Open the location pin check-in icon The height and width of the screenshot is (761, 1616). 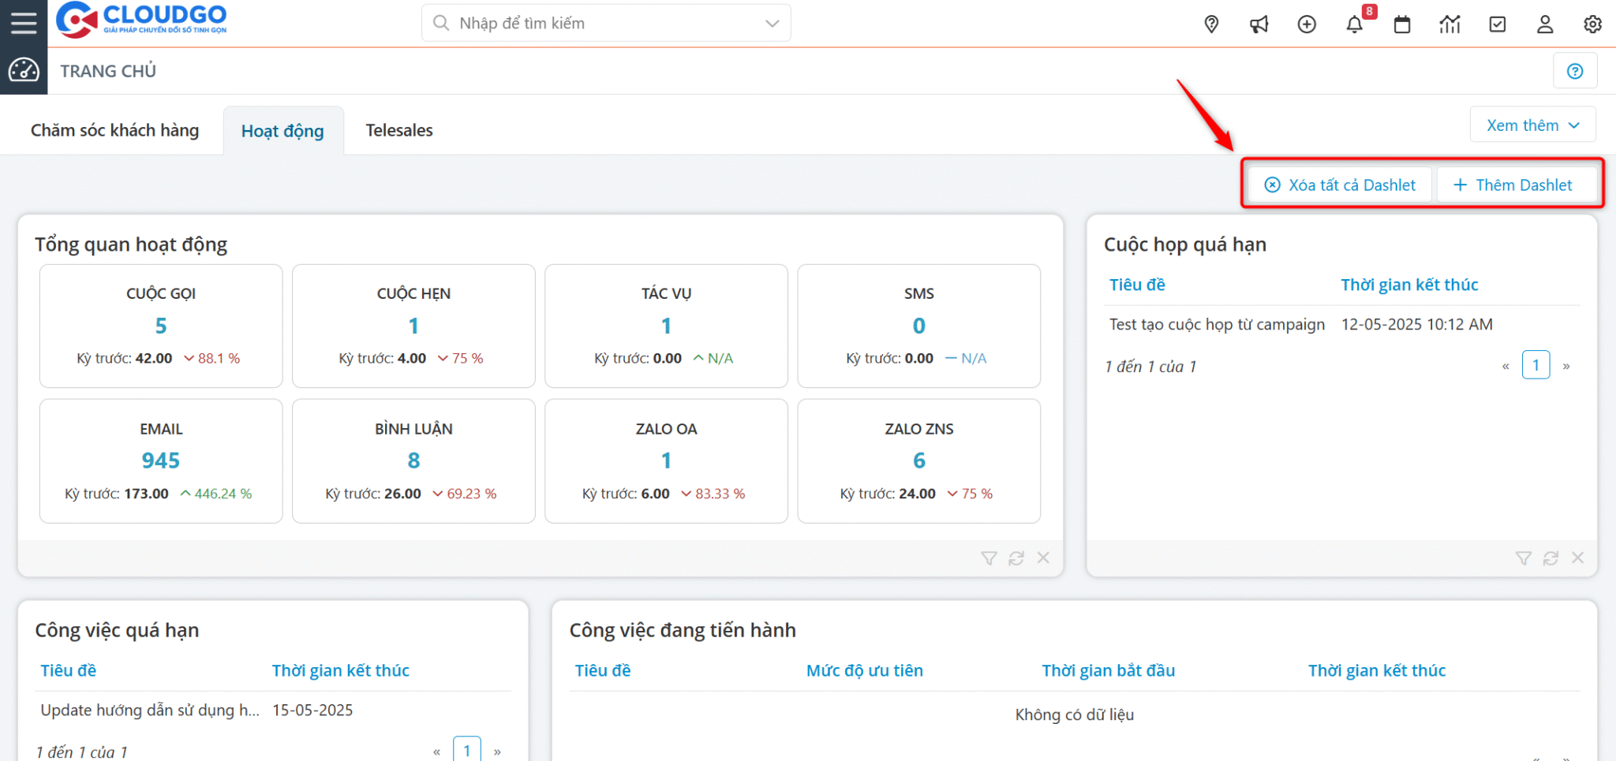1211,24
